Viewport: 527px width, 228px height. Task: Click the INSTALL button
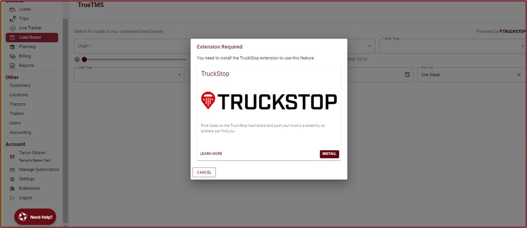[329, 154]
